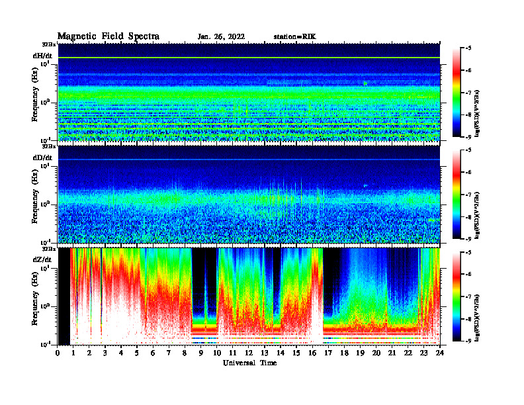Click the 10^1 frequency tick of dH/dt panel
This screenshot has width=524, height=405.
pyautogui.click(x=45, y=64)
